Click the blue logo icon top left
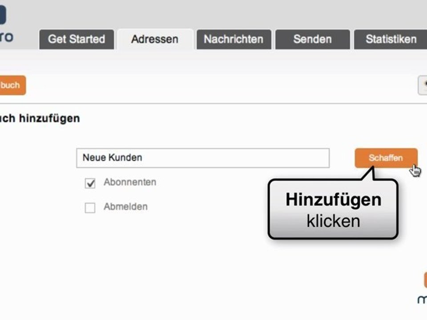This screenshot has height=320, width=427. (x=3, y=15)
